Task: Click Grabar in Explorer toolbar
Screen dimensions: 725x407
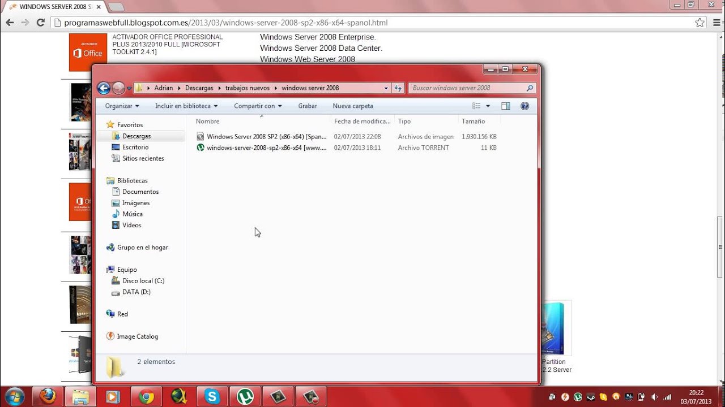Action: point(308,106)
